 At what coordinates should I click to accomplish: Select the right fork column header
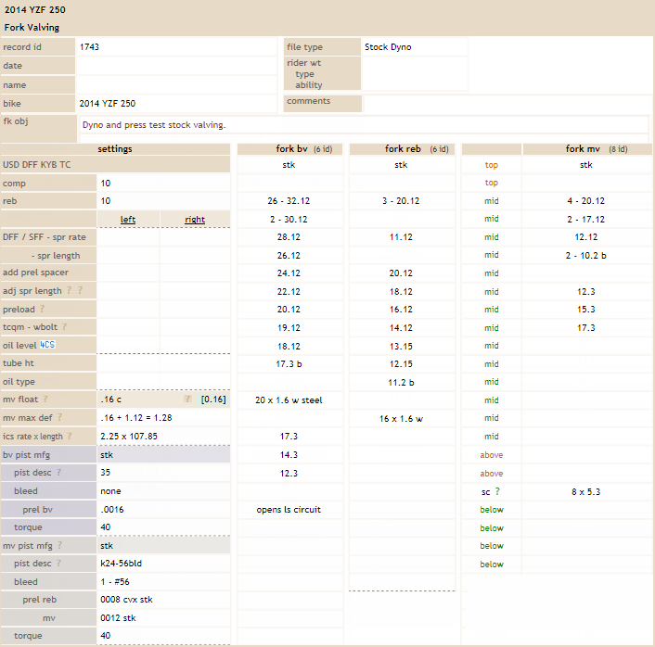point(195,220)
